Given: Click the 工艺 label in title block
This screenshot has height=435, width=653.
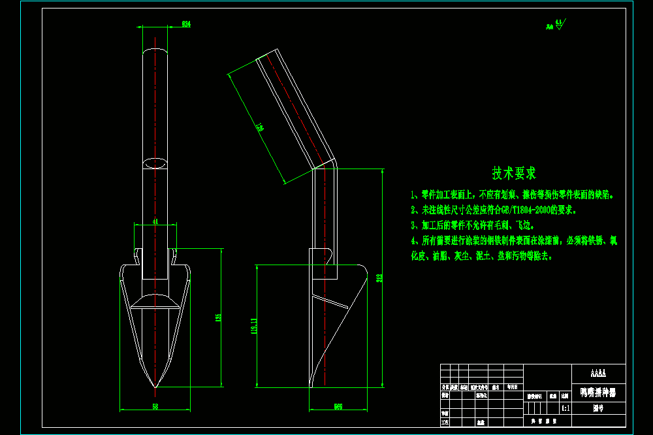Looking at the screenshot, I should point(445,422).
